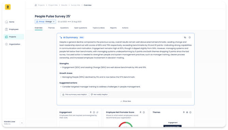This screenshot has height=130, width=228.
Task: Open the Employees icon in sidebar
Action: point(6,29)
